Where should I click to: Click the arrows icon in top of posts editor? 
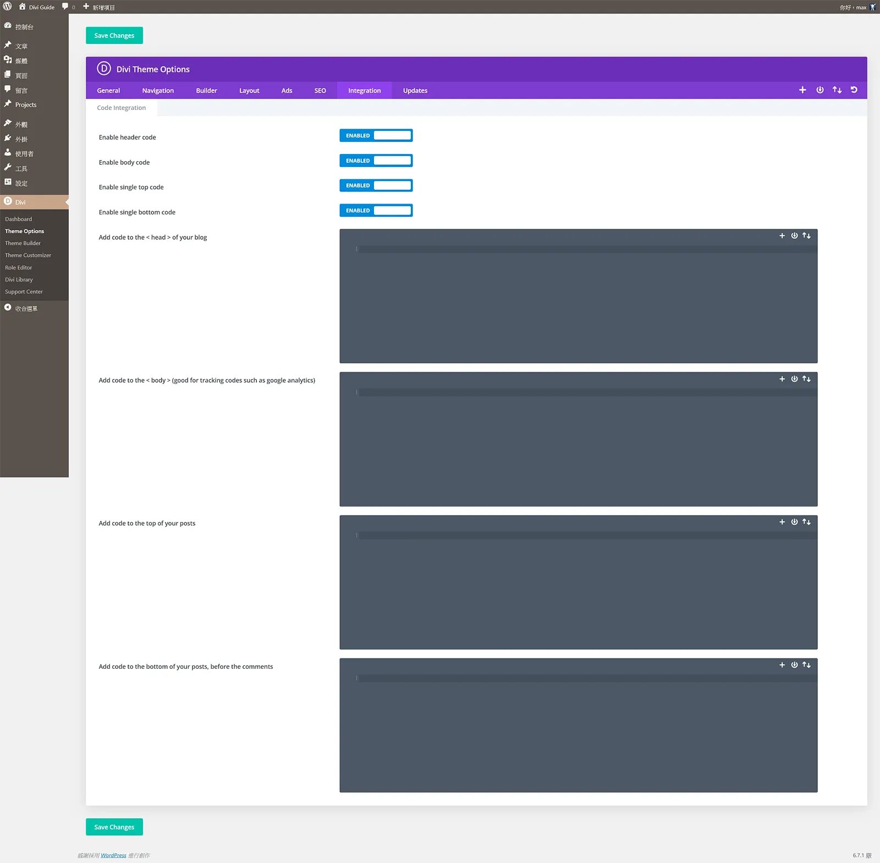(807, 522)
